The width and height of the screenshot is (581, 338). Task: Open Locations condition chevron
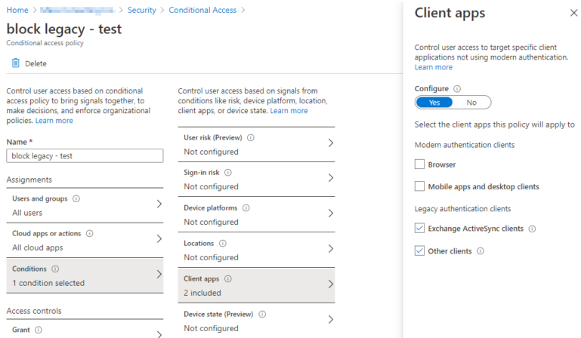(x=331, y=248)
